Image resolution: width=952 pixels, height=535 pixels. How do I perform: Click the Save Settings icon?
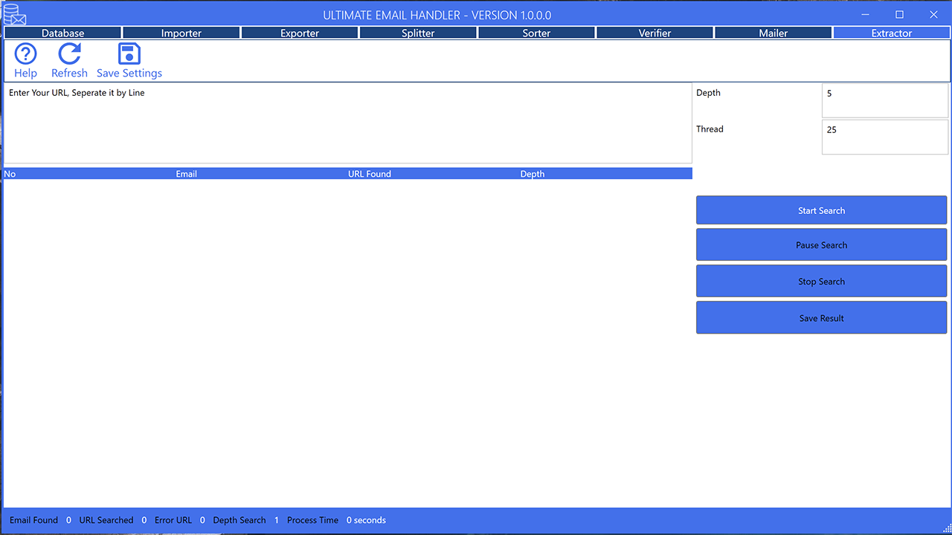[x=129, y=59]
